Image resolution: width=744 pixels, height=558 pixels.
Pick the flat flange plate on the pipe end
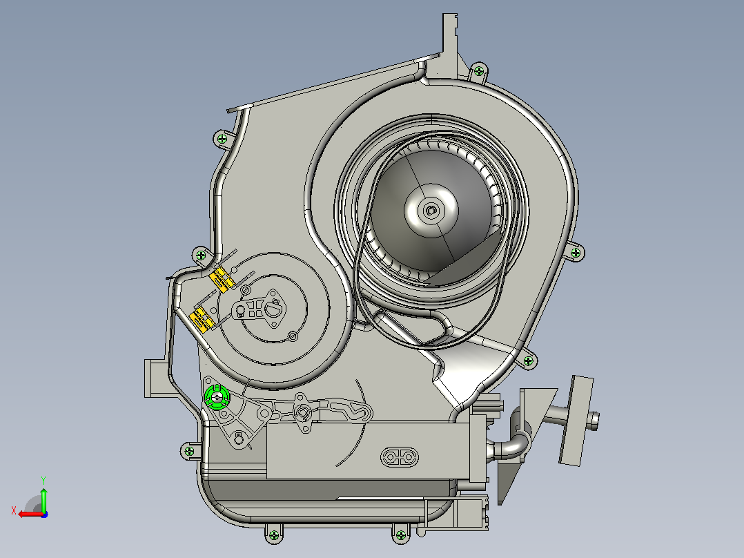tap(576, 421)
